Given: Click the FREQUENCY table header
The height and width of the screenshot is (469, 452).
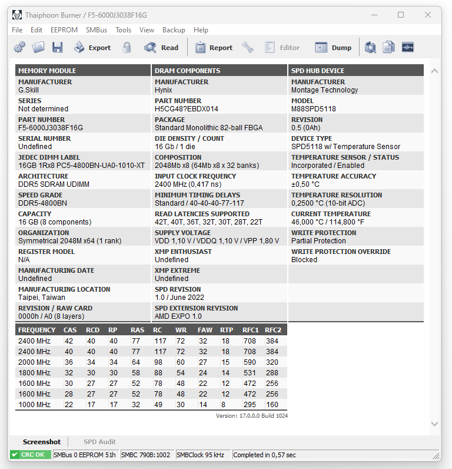Looking at the screenshot, I should pyautogui.click(x=36, y=330).
